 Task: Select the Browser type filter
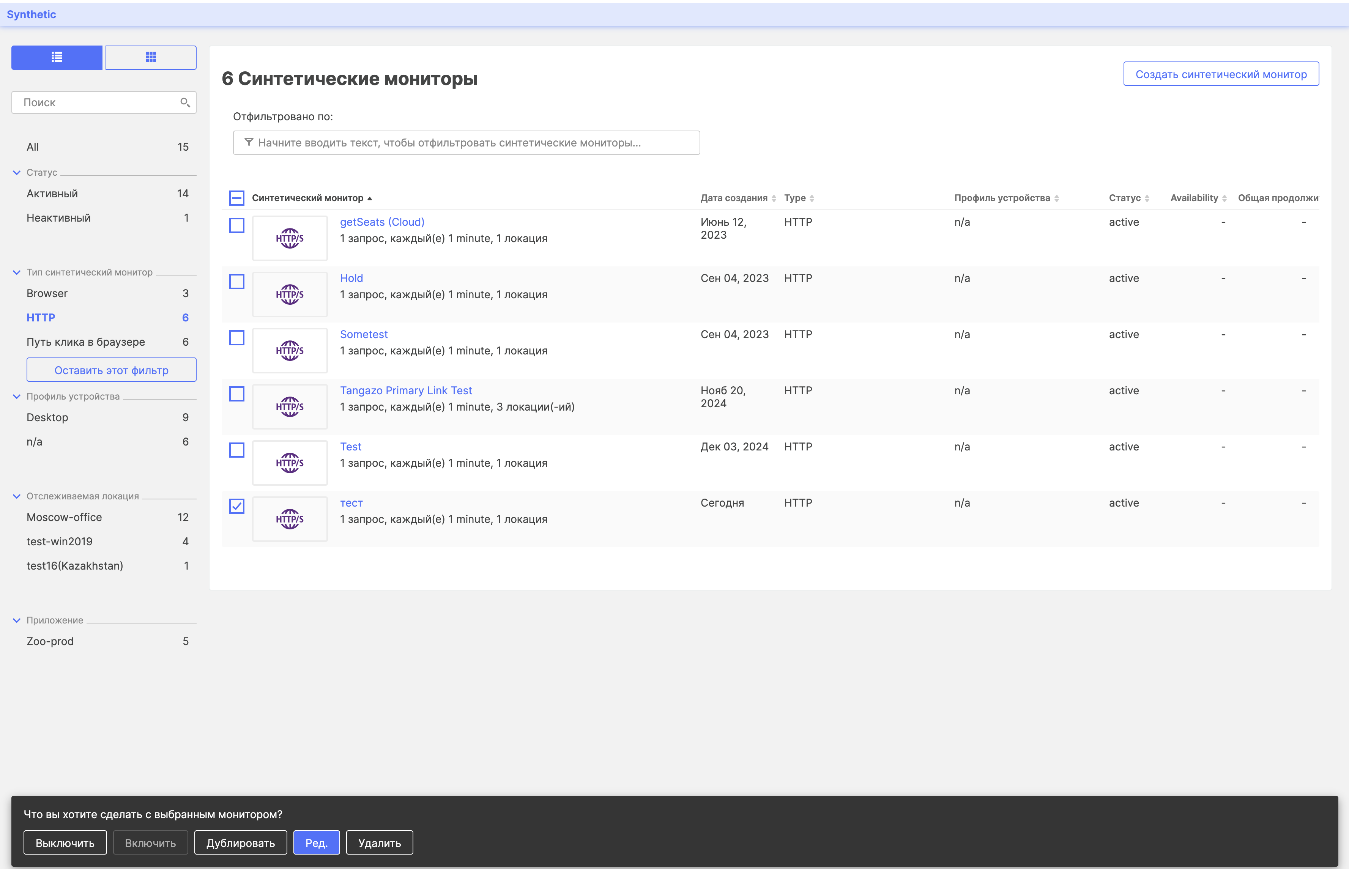(x=47, y=293)
